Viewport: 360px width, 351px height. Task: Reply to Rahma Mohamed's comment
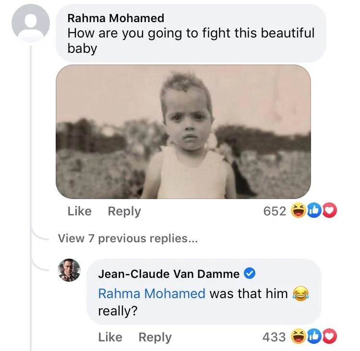[124, 211]
